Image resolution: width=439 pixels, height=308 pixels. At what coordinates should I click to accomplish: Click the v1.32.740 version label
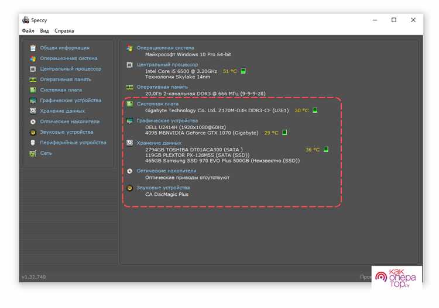point(33,276)
